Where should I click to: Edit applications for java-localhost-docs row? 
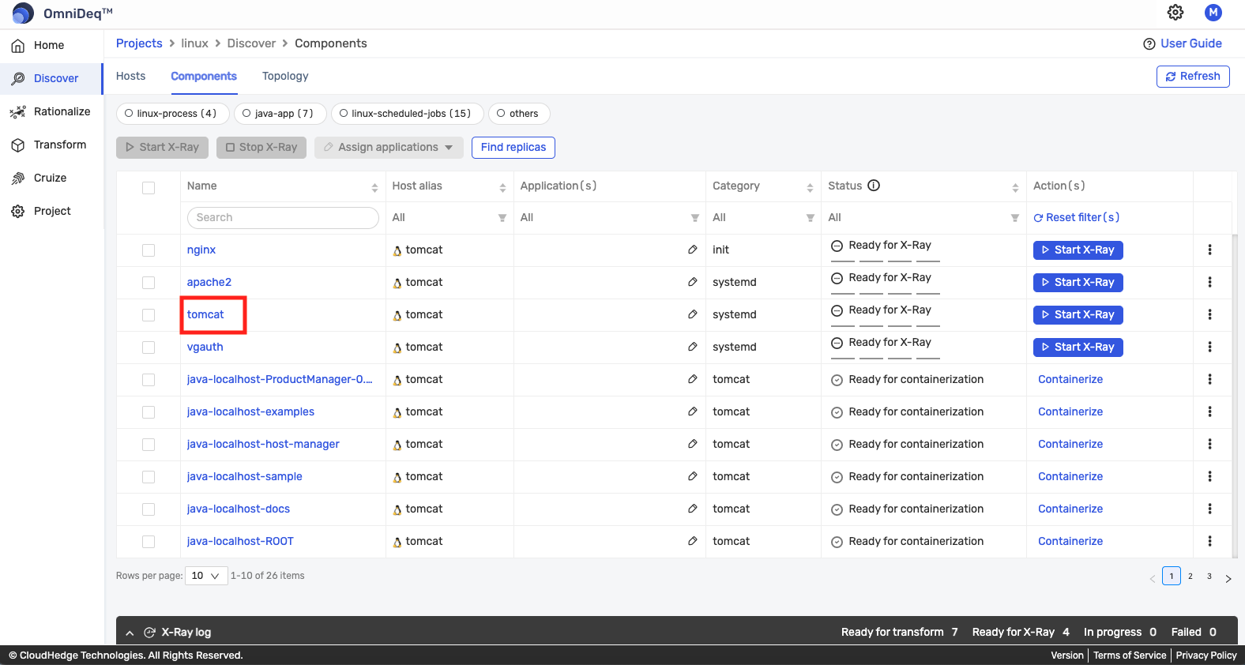coord(693,509)
